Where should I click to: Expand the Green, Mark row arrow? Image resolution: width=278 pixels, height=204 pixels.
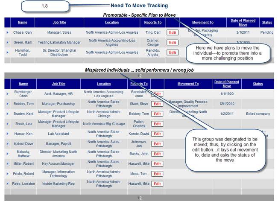(7, 43)
